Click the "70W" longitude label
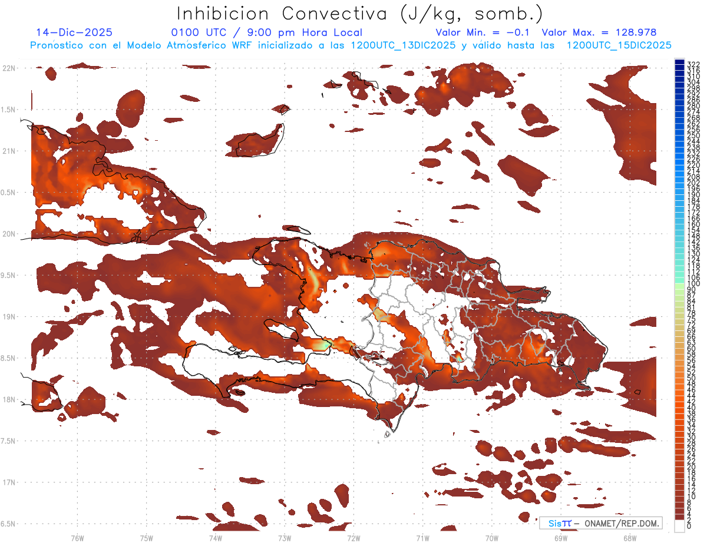This screenshot has height=546, width=707. [491, 538]
